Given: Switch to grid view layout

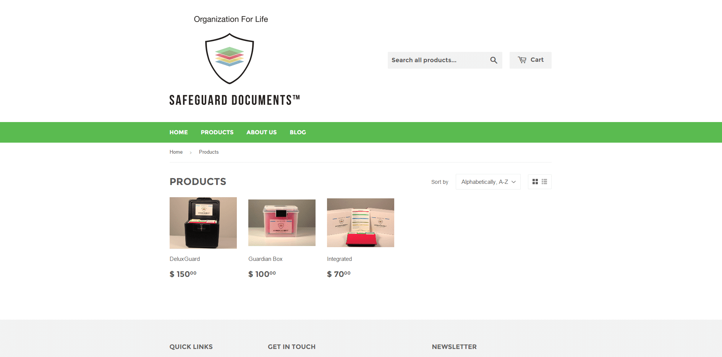Looking at the screenshot, I should (535, 182).
